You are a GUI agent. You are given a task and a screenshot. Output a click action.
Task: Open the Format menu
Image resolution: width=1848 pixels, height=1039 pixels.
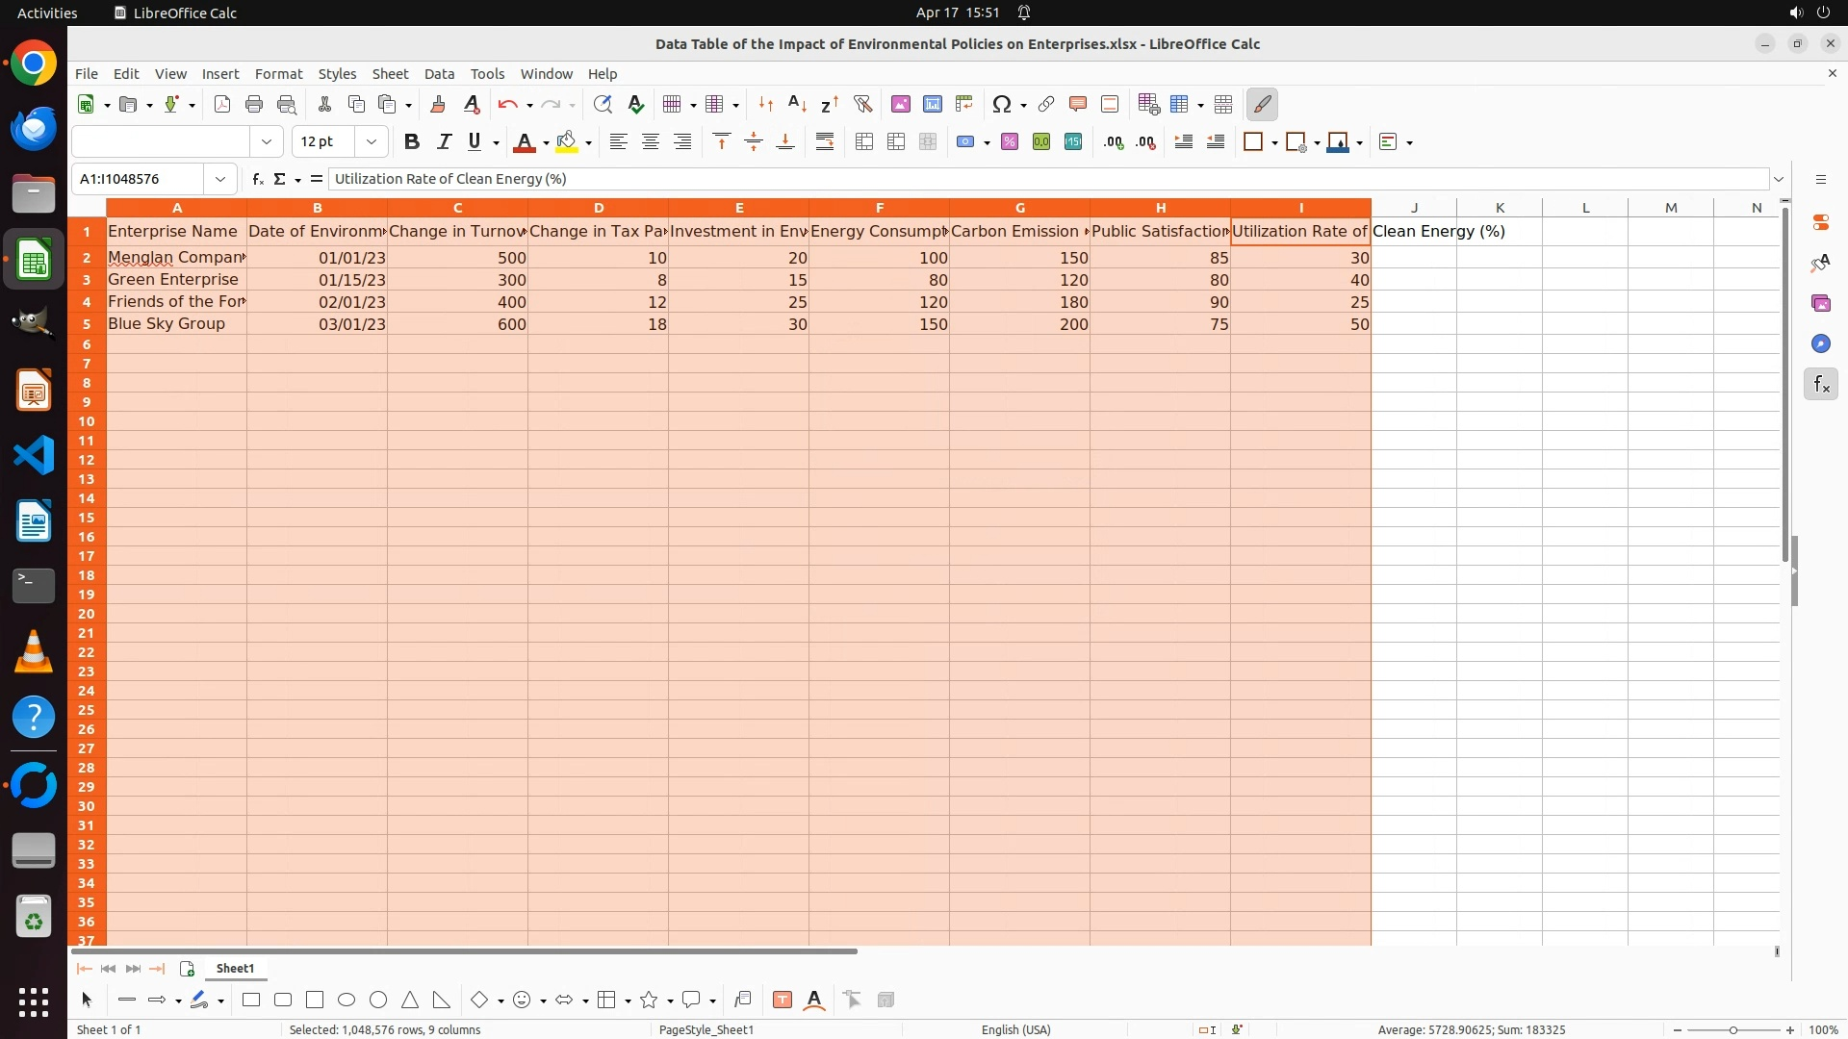278,74
